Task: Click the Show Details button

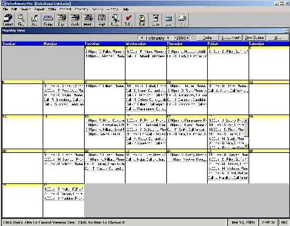Action: click(254, 38)
